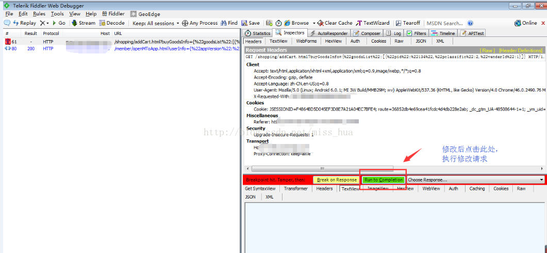Close toolbar with the red X
The width and height of the screenshot is (547, 253).
pos(543,23)
